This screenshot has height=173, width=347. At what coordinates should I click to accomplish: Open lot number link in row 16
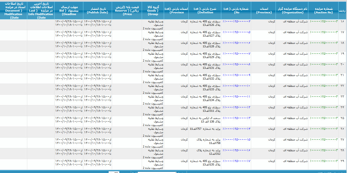coord(236,21)
